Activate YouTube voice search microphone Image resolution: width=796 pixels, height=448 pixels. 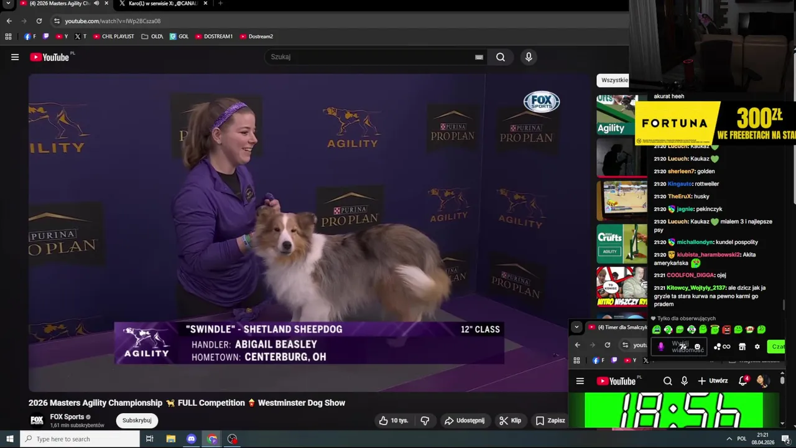(x=529, y=57)
